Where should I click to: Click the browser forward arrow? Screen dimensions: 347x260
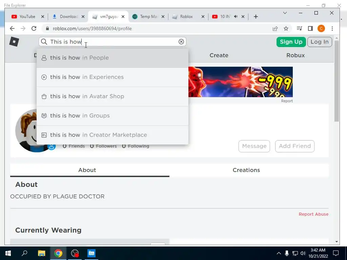(x=23, y=28)
